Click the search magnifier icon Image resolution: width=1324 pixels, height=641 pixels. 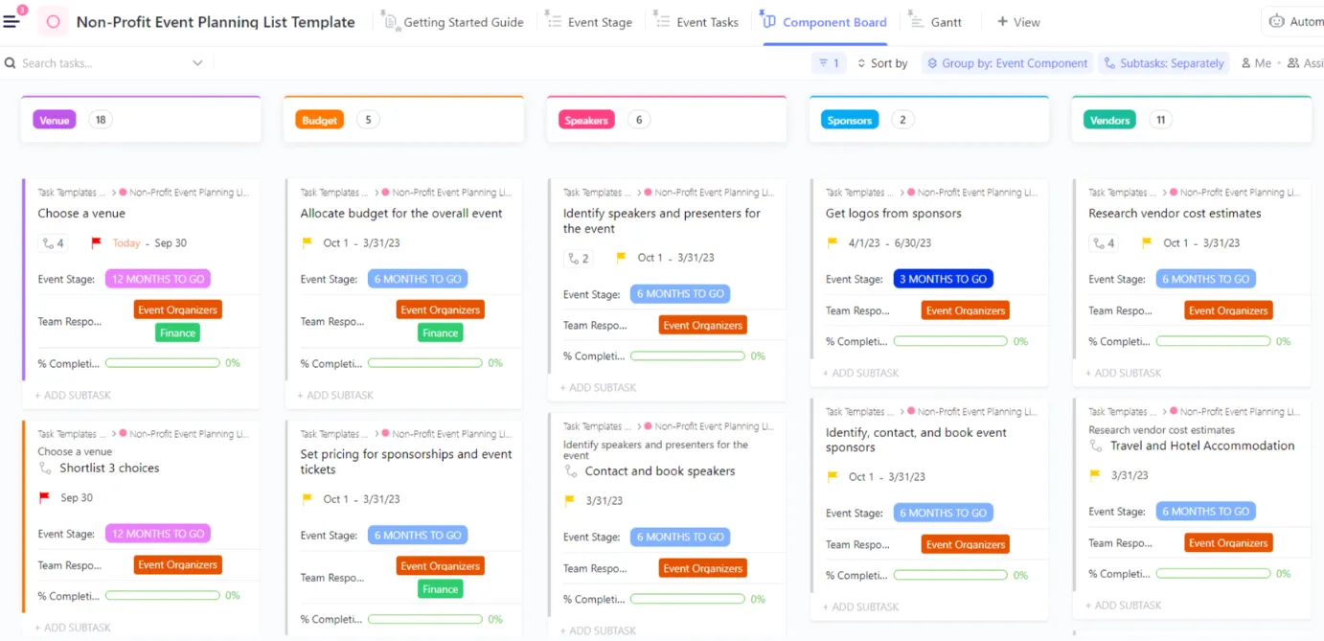pyautogui.click(x=11, y=63)
